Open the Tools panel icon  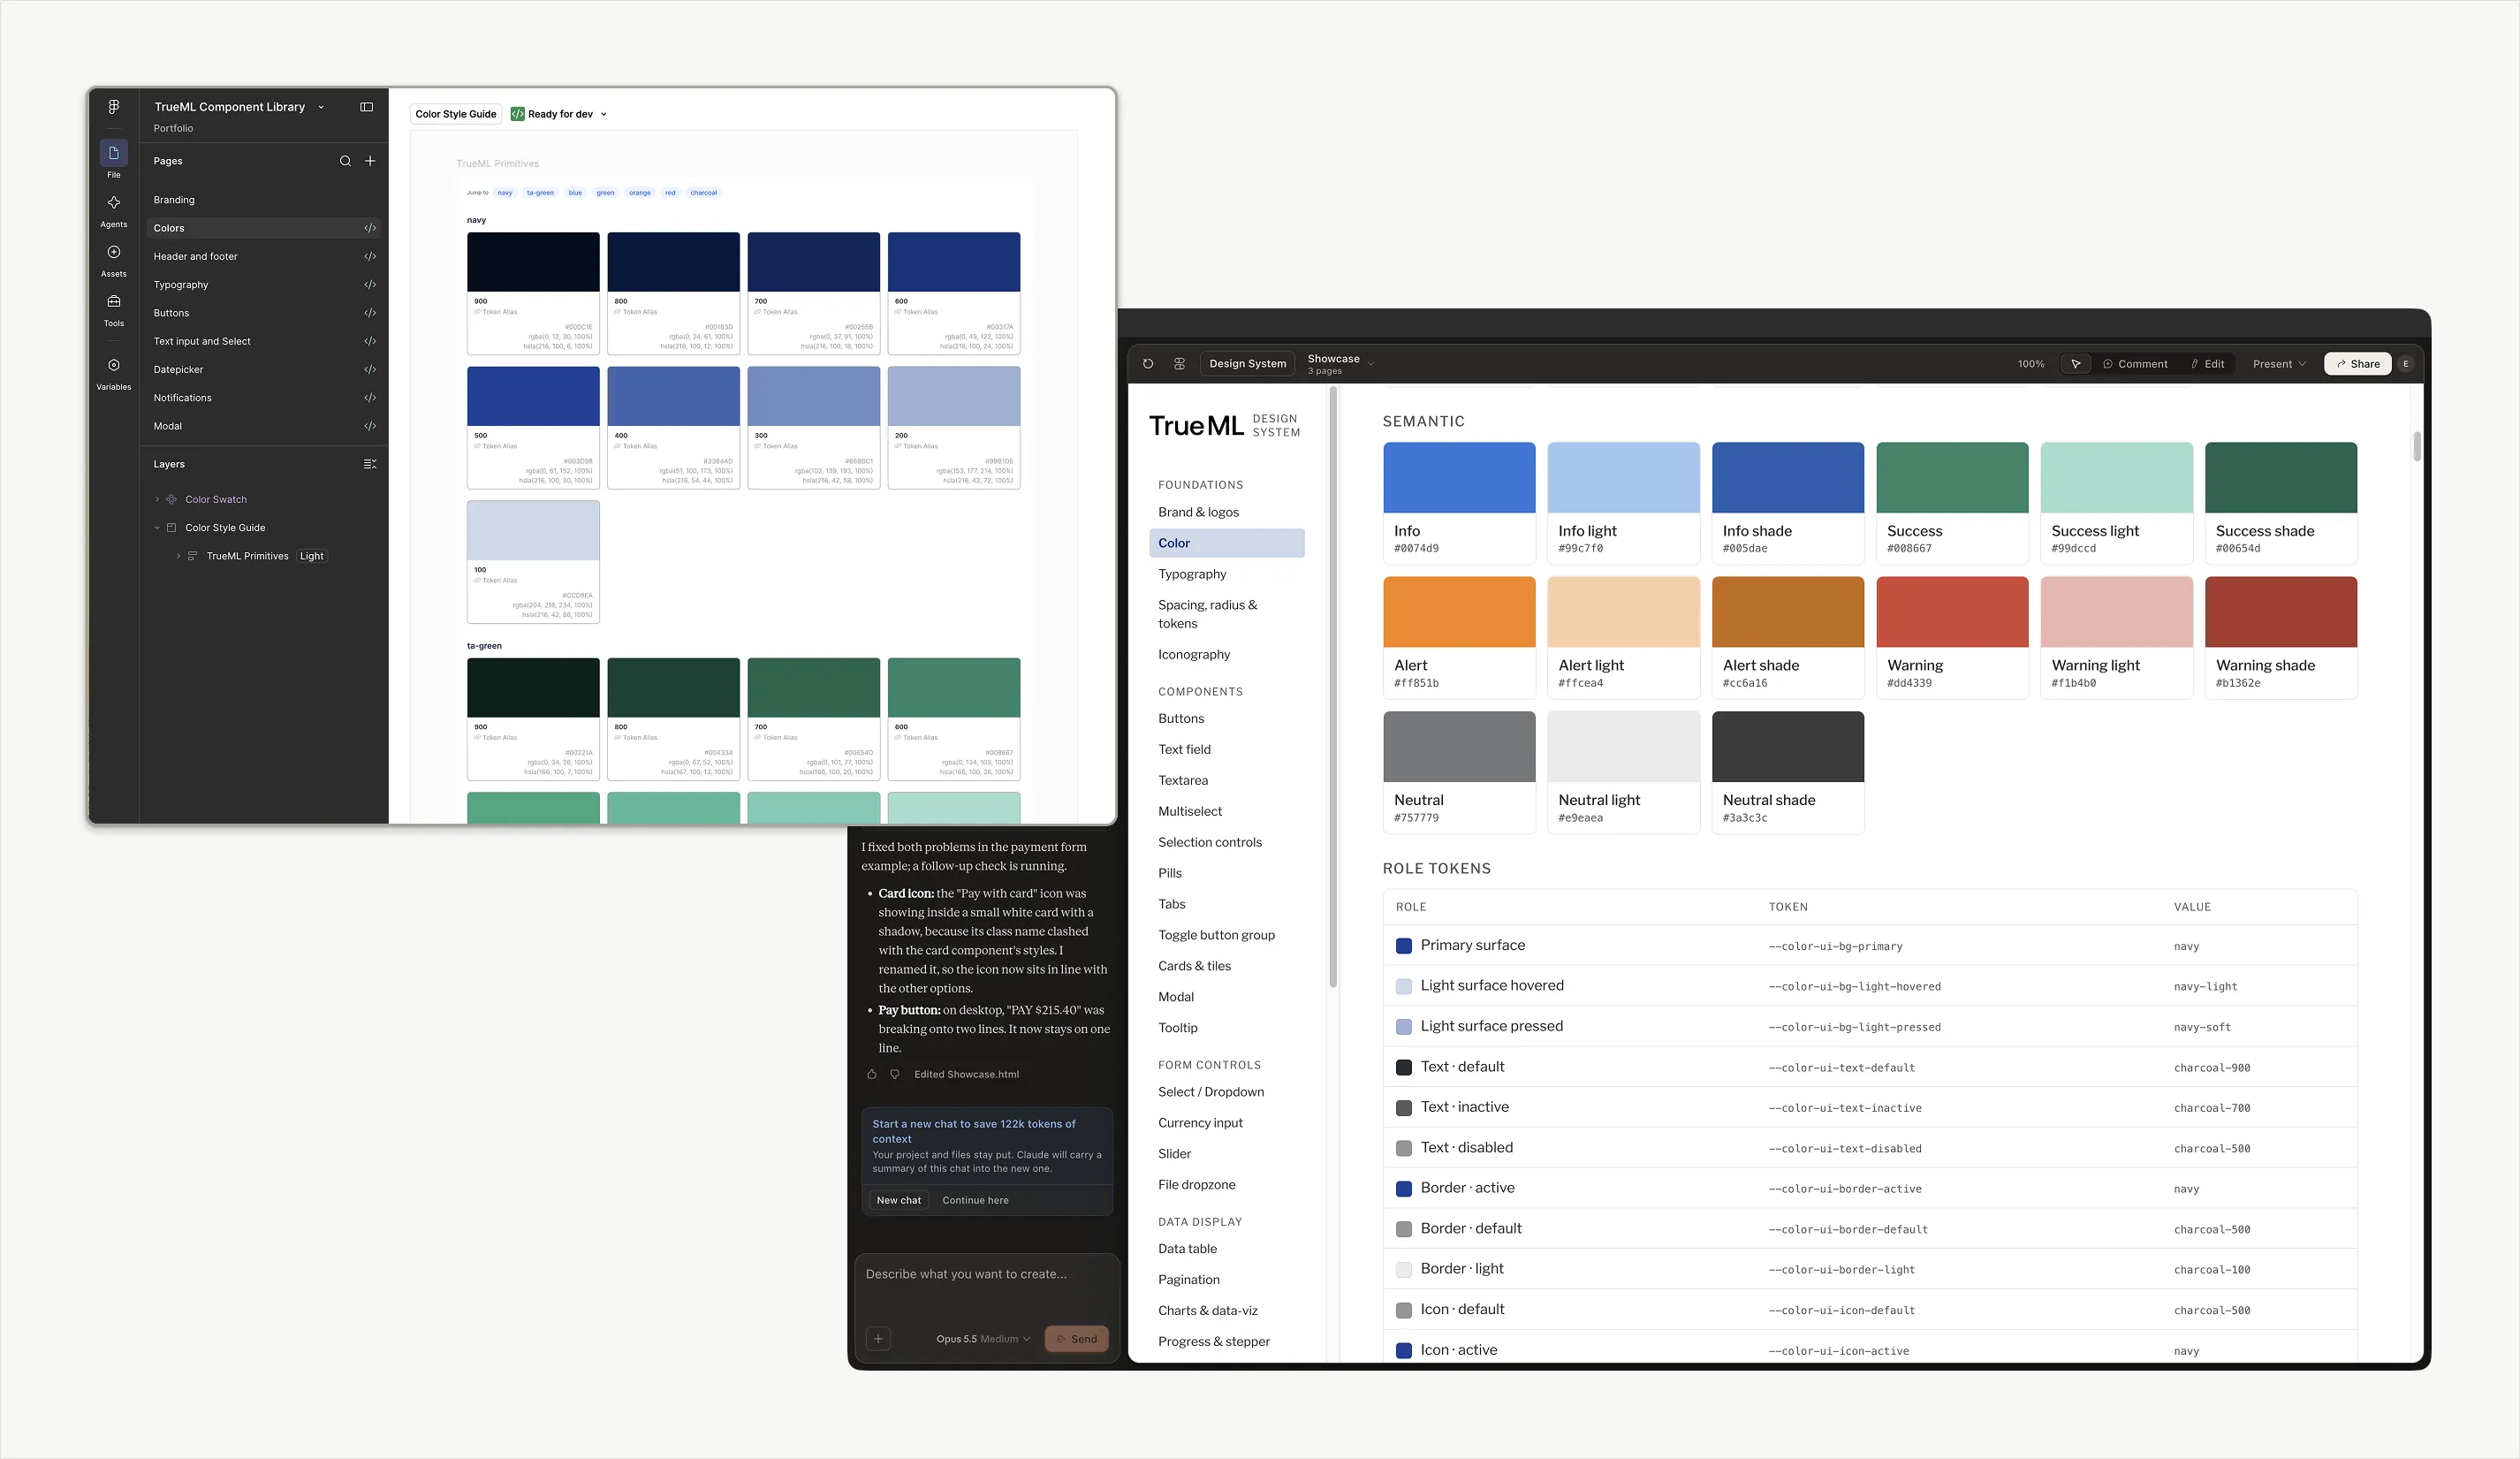tap(114, 301)
